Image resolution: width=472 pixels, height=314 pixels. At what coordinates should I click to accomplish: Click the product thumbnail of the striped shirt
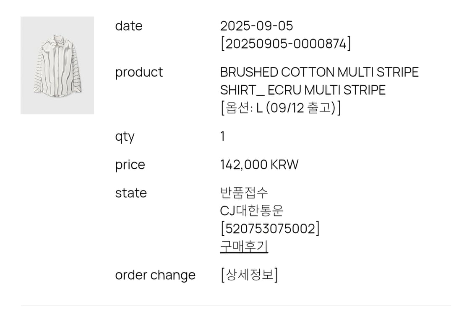57,64
